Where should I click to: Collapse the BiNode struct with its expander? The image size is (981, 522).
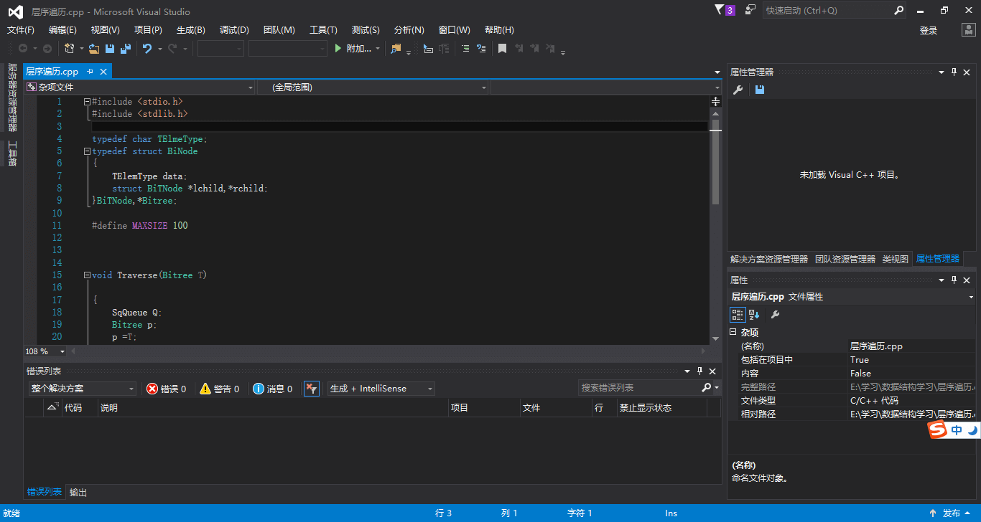(86, 151)
